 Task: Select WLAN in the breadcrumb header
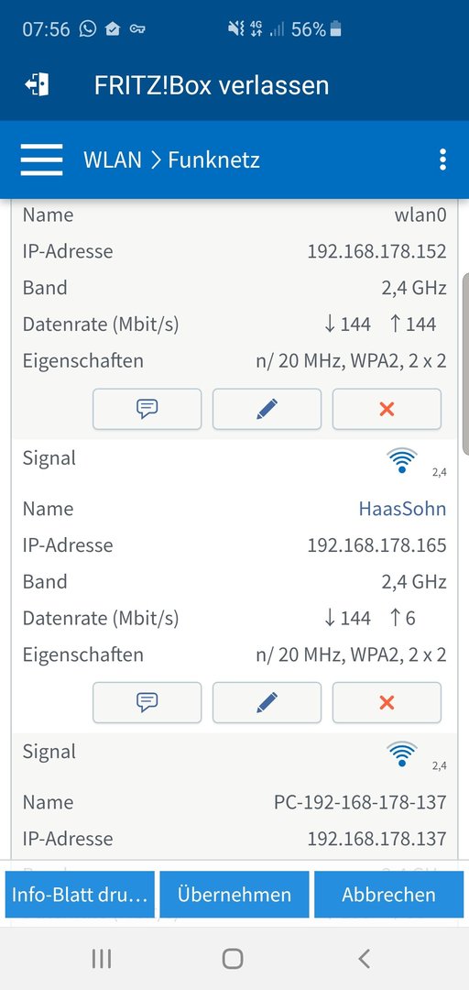113,159
